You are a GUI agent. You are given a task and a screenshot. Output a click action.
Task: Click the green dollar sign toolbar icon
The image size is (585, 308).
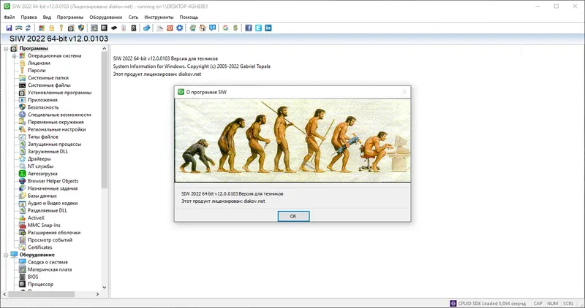tap(235, 28)
